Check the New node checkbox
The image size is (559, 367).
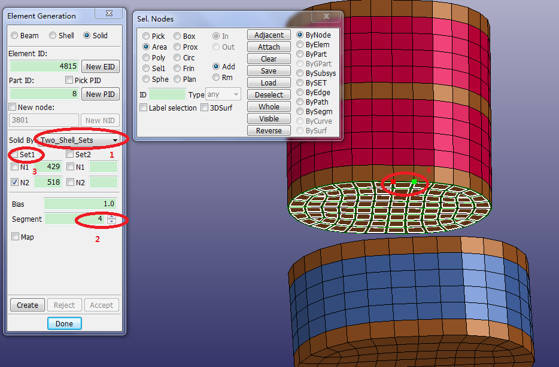coord(13,107)
